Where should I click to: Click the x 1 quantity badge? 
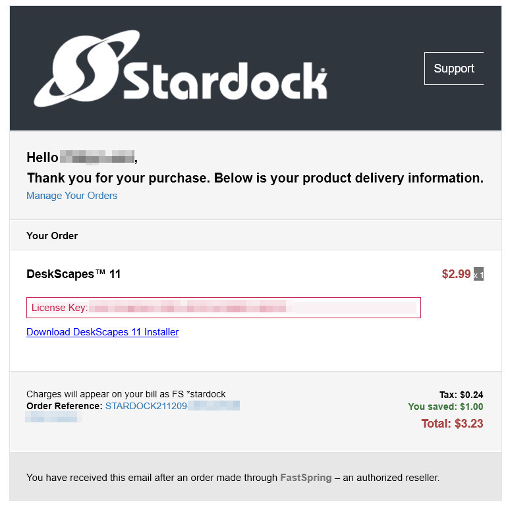click(x=478, y=275)
